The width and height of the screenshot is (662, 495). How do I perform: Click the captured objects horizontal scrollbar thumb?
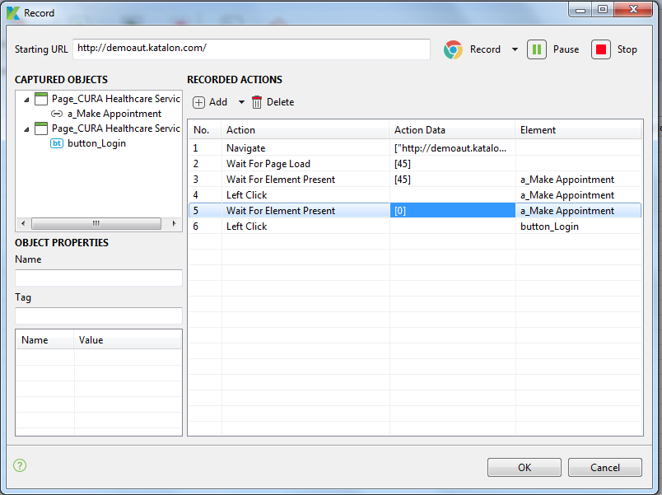[x=96, y=223]
